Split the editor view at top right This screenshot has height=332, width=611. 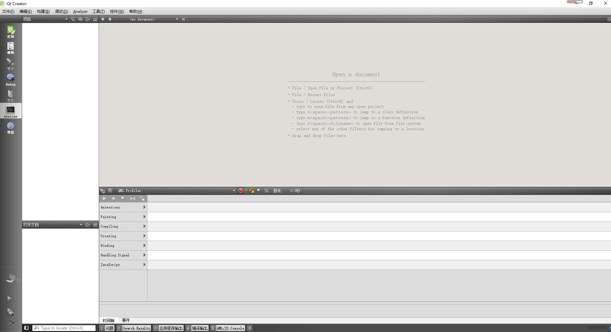(x=609, y=19)
